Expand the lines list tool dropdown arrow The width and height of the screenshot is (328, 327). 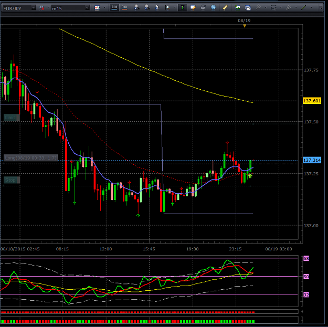[x=281, y=8]
